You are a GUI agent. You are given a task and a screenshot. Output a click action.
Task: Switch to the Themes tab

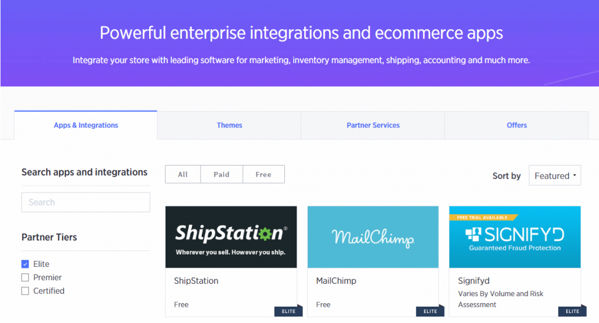[229, 125]
